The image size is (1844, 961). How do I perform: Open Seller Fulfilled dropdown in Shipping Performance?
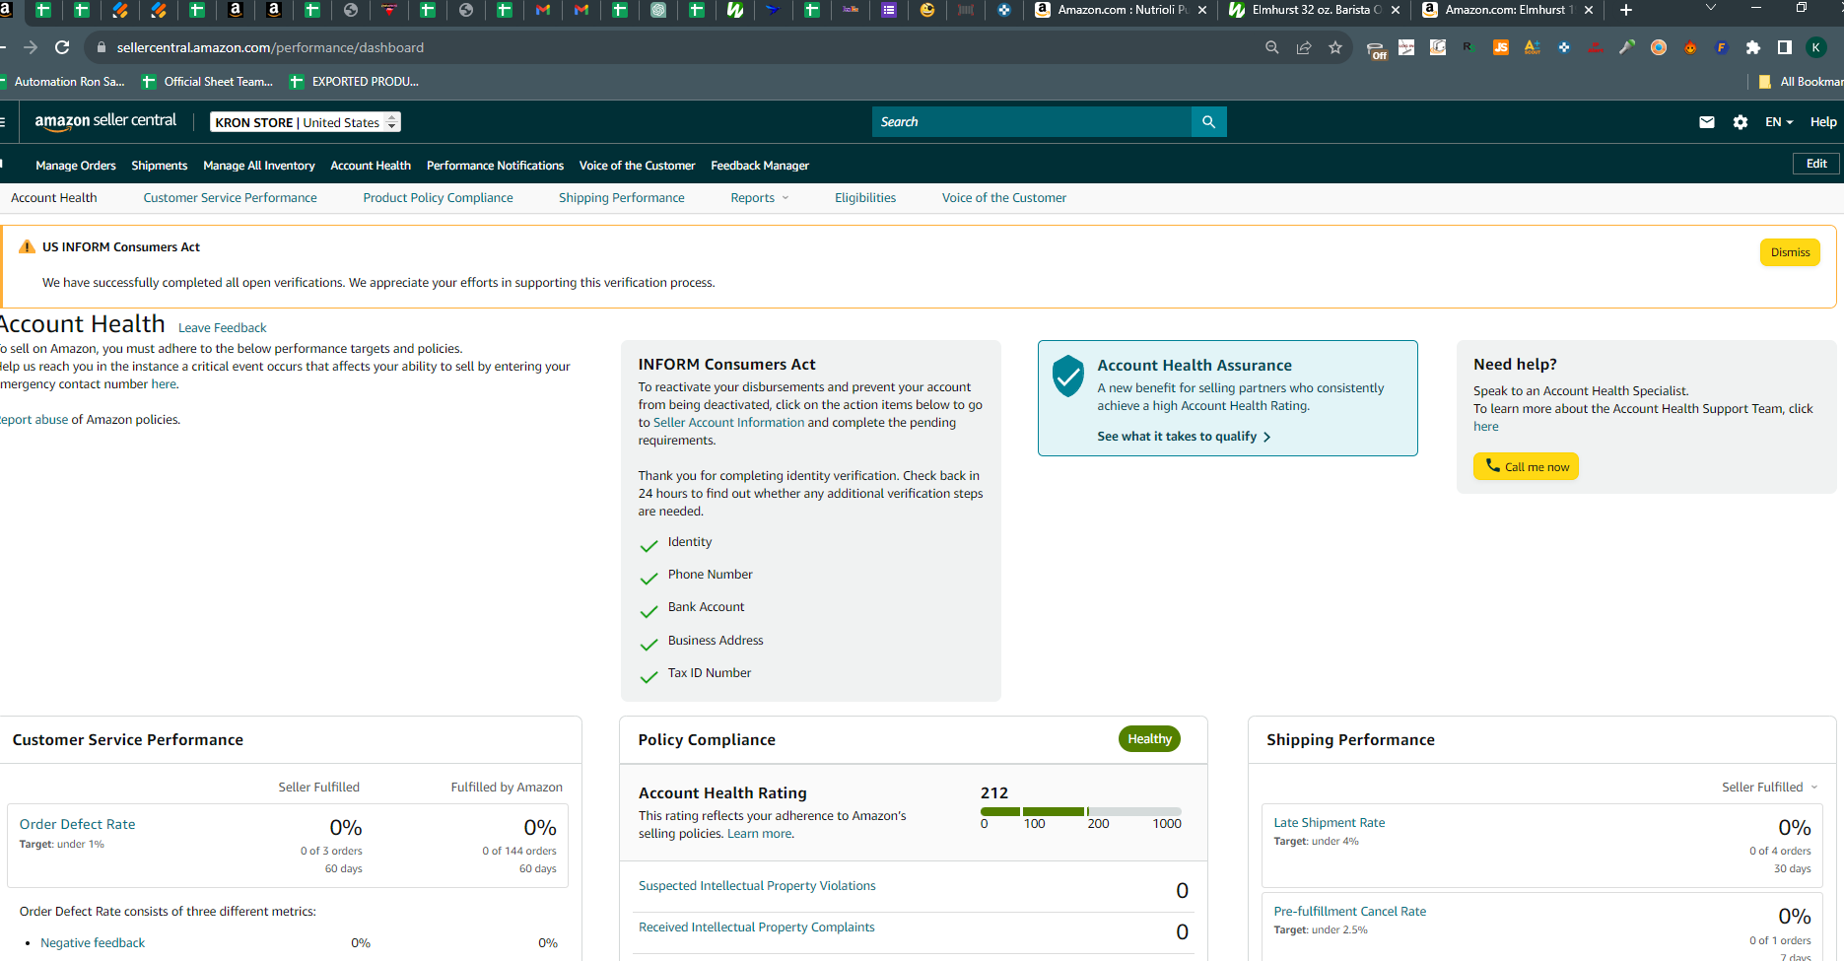click(1770, 787)
